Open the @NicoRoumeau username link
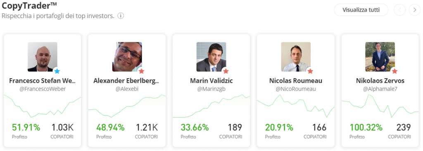 click(x=296, y=89)
